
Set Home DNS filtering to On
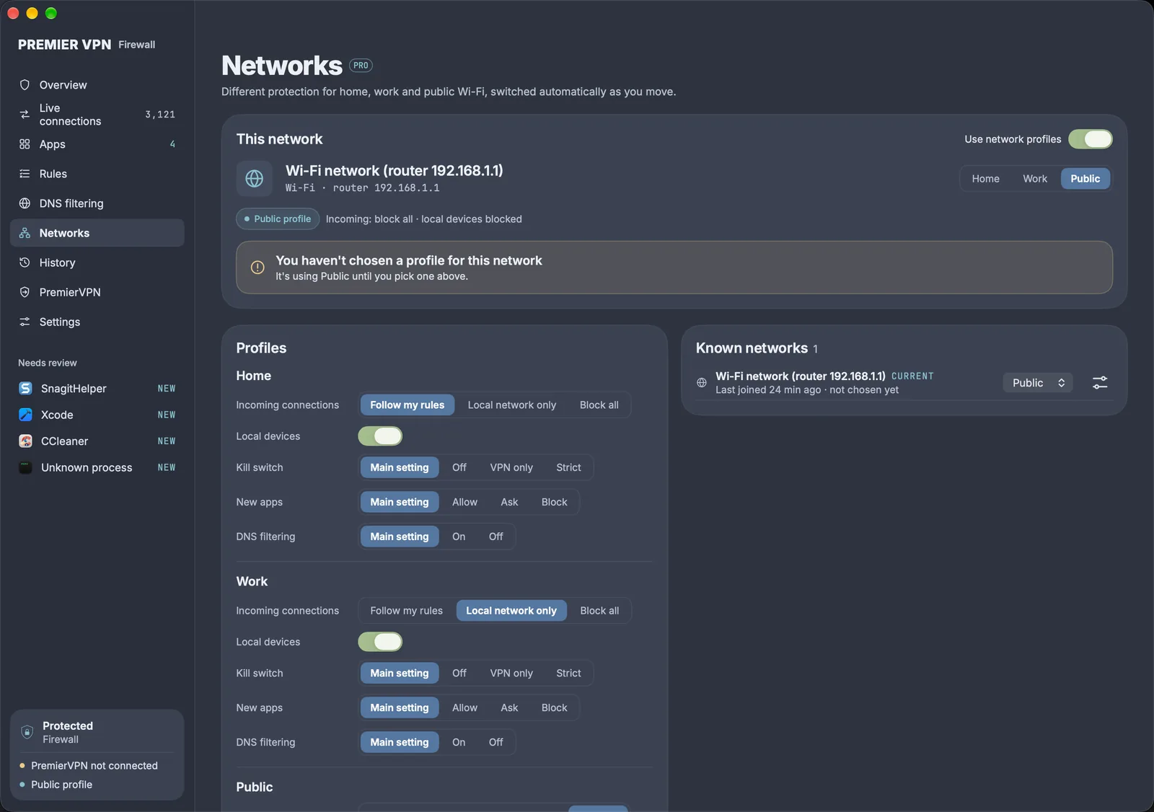pos(459,537)
